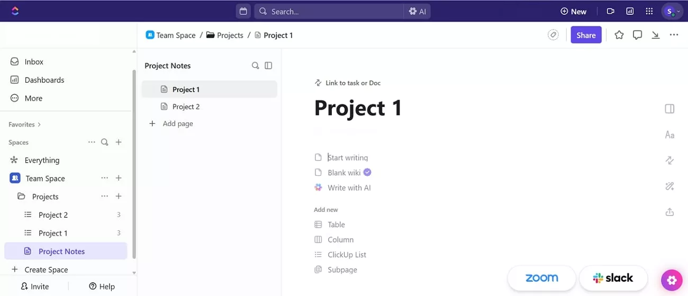Open typography settings Aa icon
The width and height of the screenshot is (688, 296).
pyautogui.click(x=669, y=135)
